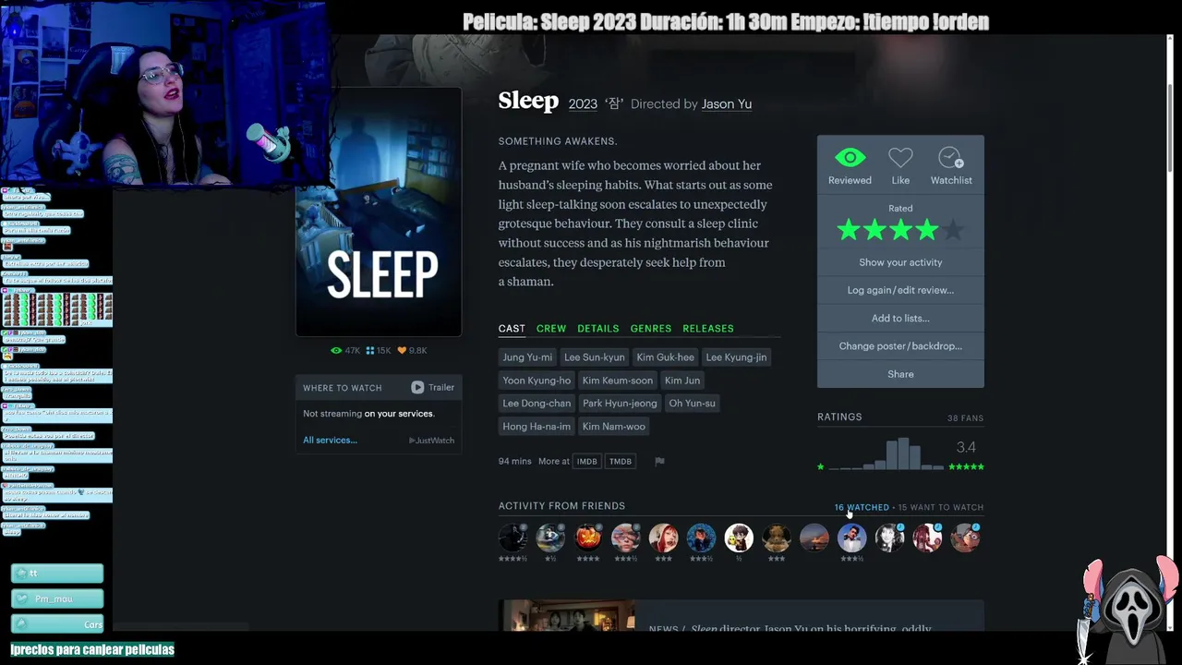Select Show your activity
Viewport: 1182px width, 665px height.
(x=900, y=262)
